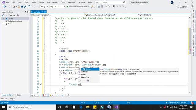Open the Build menu
Image resolution: width=196 pixels, height=110 pixels.
[x=34, y=2]
